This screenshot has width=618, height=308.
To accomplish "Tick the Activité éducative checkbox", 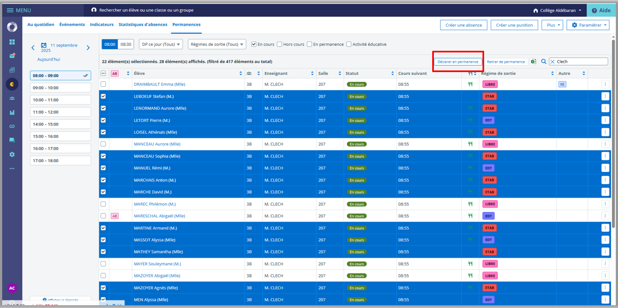I will [349, 44].
